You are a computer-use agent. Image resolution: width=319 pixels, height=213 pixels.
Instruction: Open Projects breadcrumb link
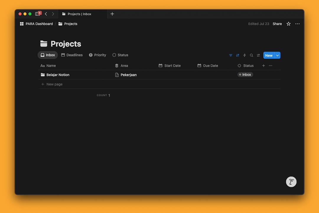[x=68, y=24]
